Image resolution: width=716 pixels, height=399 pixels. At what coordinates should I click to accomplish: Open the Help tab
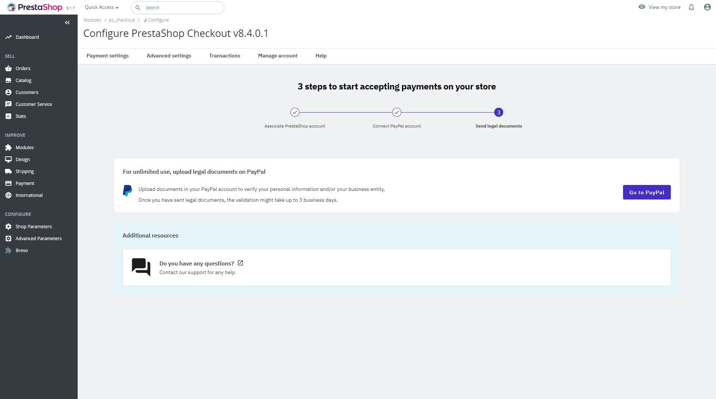[321, 56]
